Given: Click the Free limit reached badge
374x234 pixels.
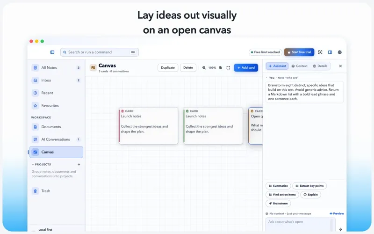Looking at the screenshot, I should coord(265,52).
